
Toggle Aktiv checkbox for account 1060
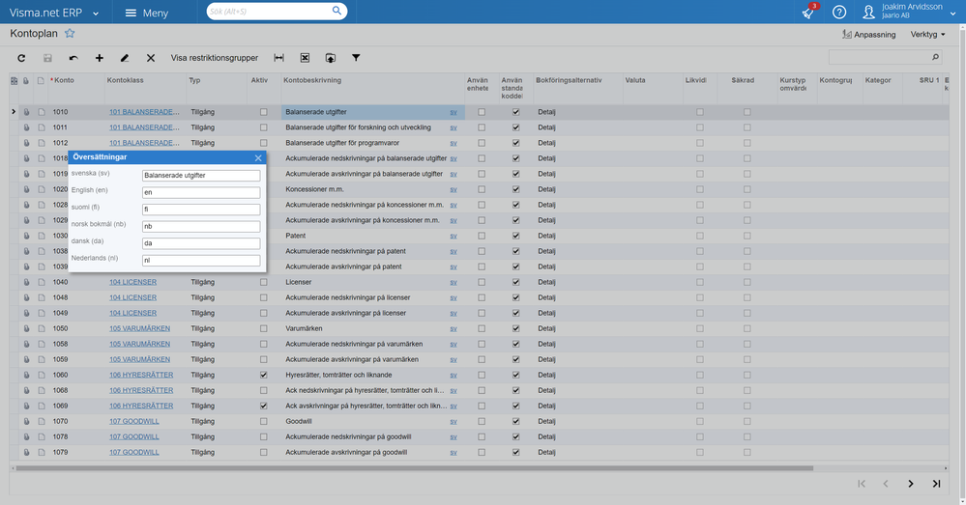(264, 375)
